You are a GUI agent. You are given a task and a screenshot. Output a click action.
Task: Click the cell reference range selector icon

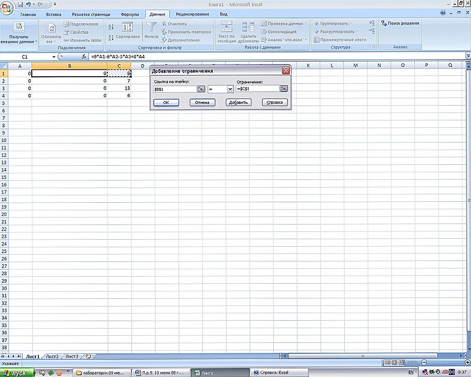tap(201, 89)
